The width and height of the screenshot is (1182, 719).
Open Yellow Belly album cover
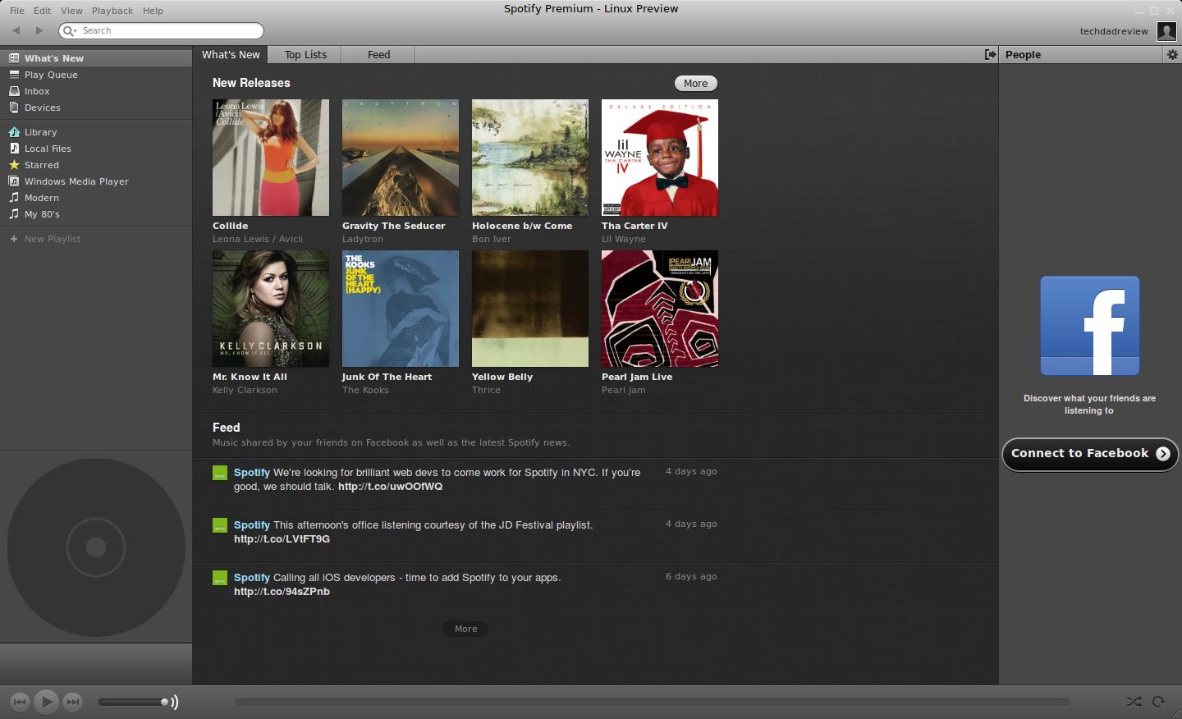point(530,309)
